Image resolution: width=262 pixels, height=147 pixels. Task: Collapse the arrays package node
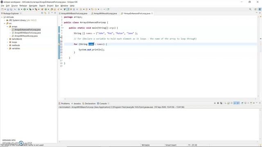(x=7, y=27)
